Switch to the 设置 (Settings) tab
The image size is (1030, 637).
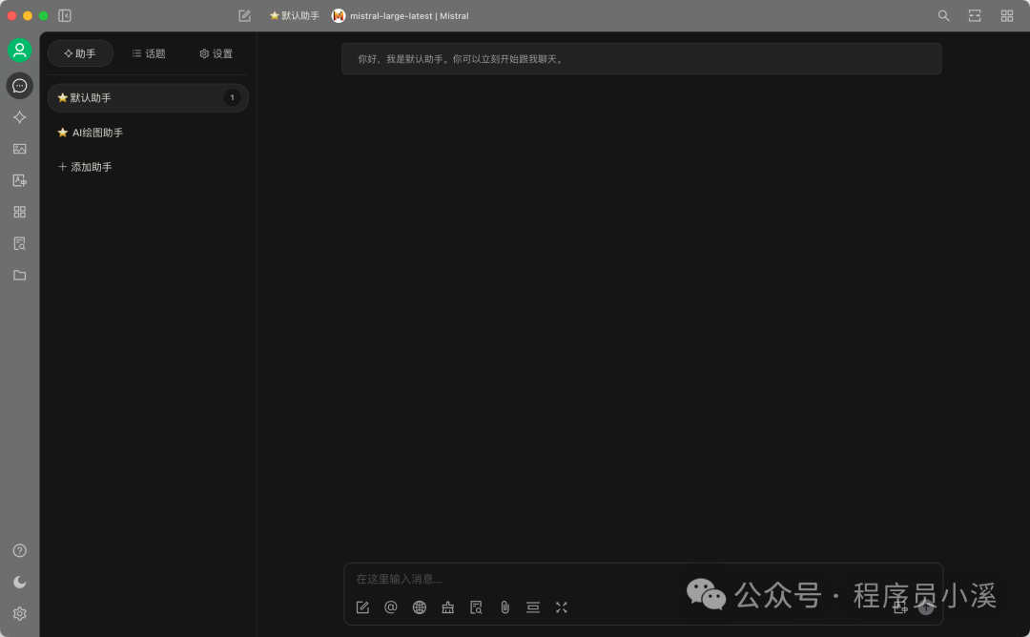click(216, 53)
